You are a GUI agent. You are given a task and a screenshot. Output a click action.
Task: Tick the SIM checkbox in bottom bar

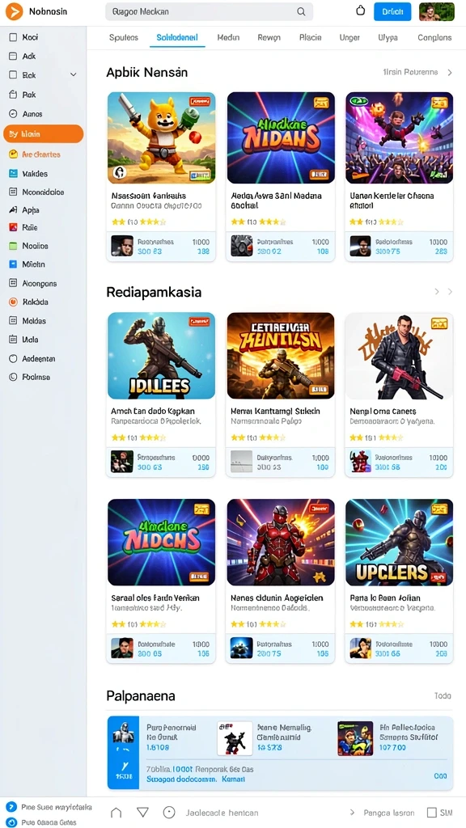(432, 812)
